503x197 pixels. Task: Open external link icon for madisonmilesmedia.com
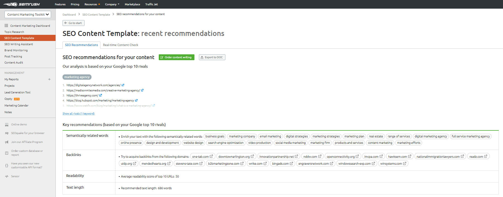pos(142,90)
